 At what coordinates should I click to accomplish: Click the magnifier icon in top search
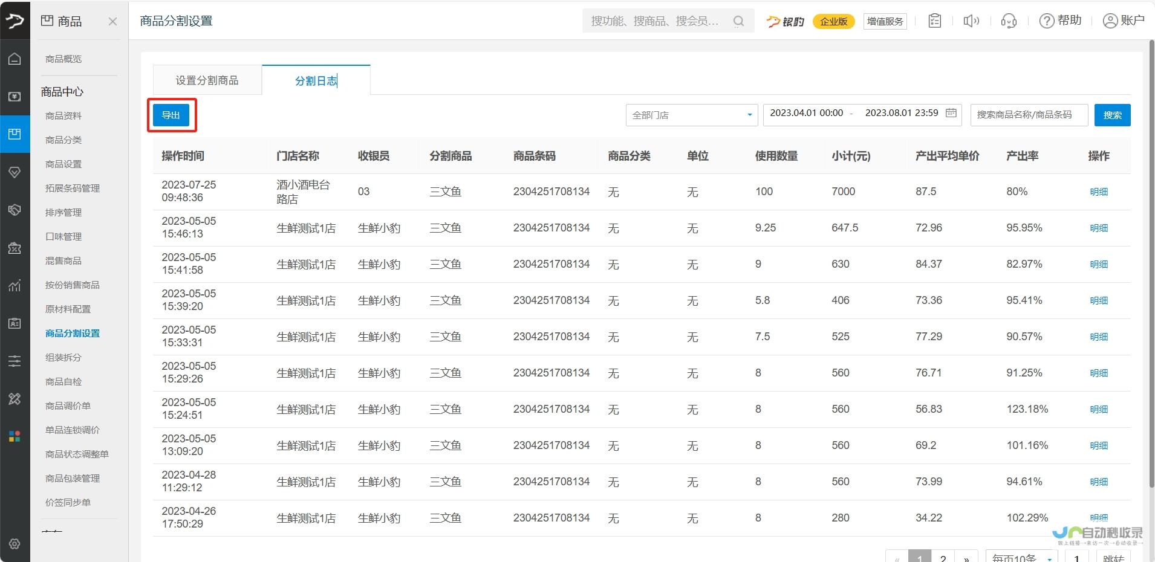point(738,21)
